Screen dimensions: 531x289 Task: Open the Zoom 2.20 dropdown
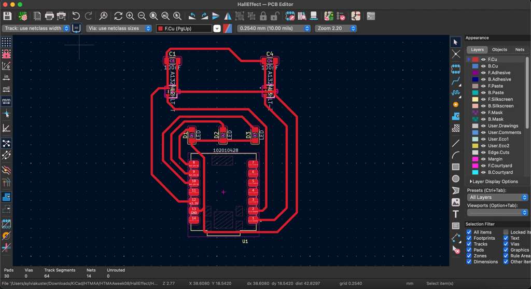coord(336,29)
